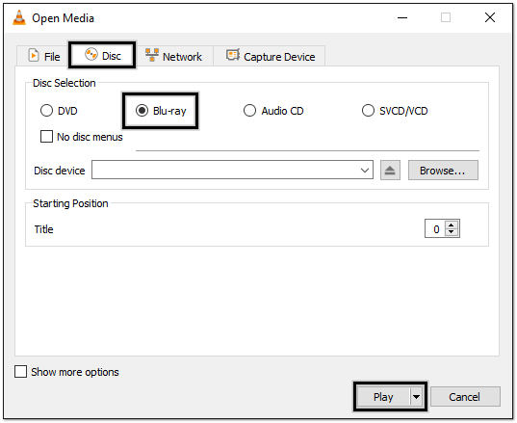Click the VLC cone icon in title bar
Screen dimensions: 517x423
click(19, 17)
